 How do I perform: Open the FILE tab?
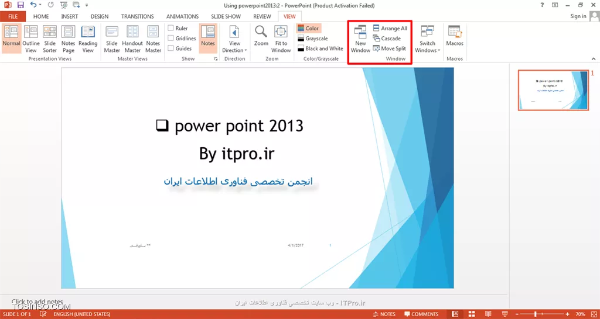pyautogui.click(x=13, y=16)
